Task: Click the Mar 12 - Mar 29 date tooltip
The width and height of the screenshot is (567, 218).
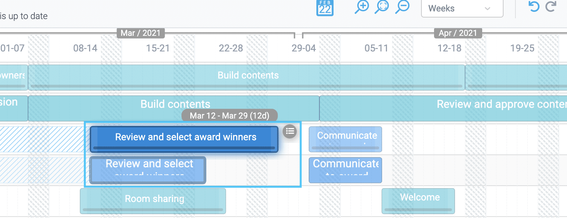Action: pos(229,115)
